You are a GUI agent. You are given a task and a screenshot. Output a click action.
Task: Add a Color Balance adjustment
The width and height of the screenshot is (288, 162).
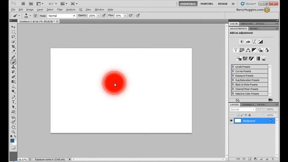(x=248, y=50)
